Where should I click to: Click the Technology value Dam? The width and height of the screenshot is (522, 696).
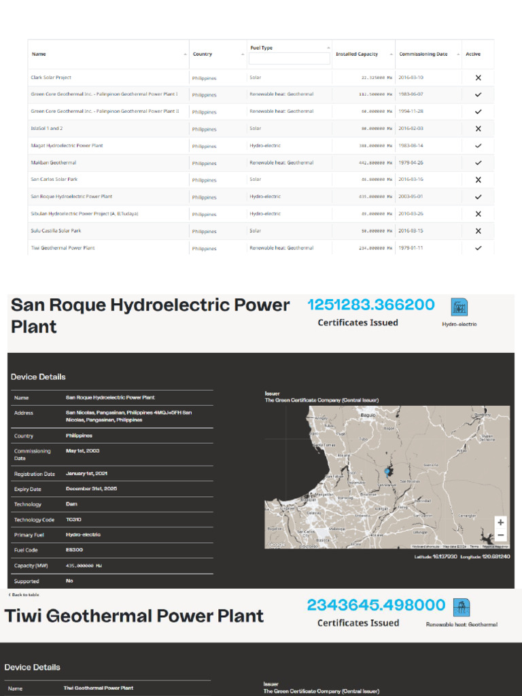pos(71,504)
